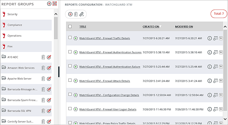
Task: Open WatchGuard XTM - Firewall Attack Details link
Action: 104,81
